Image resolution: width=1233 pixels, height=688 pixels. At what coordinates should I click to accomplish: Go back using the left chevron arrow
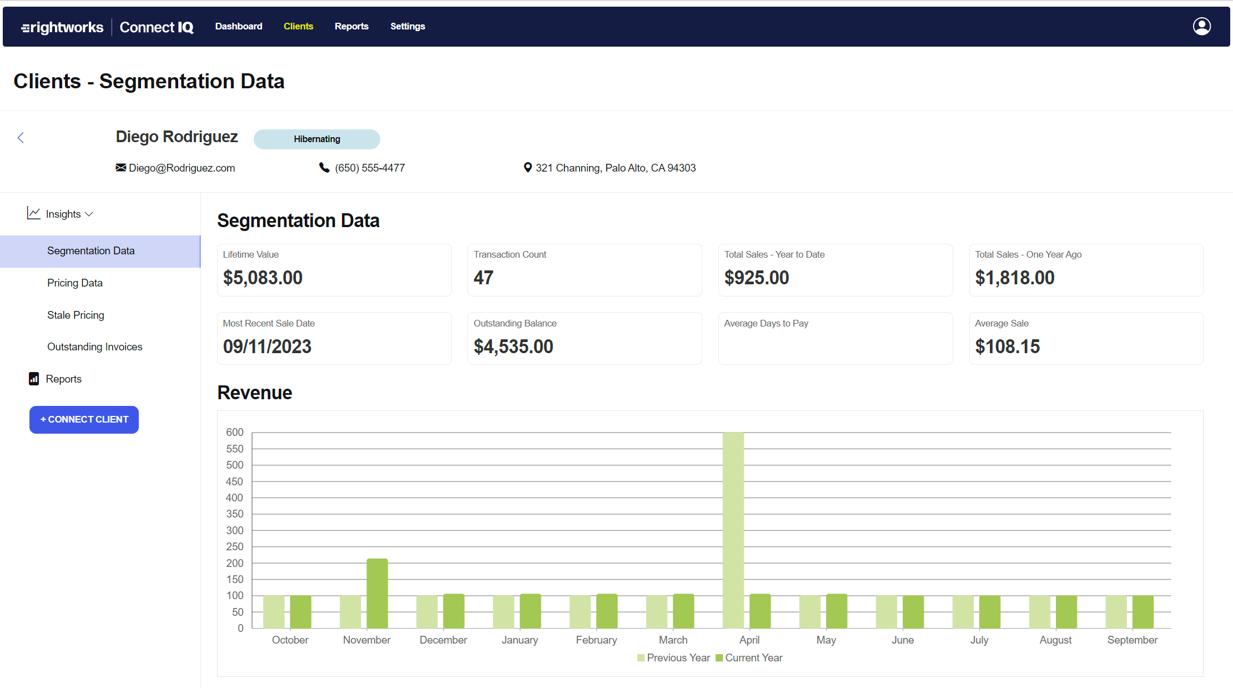pos(21,138)
